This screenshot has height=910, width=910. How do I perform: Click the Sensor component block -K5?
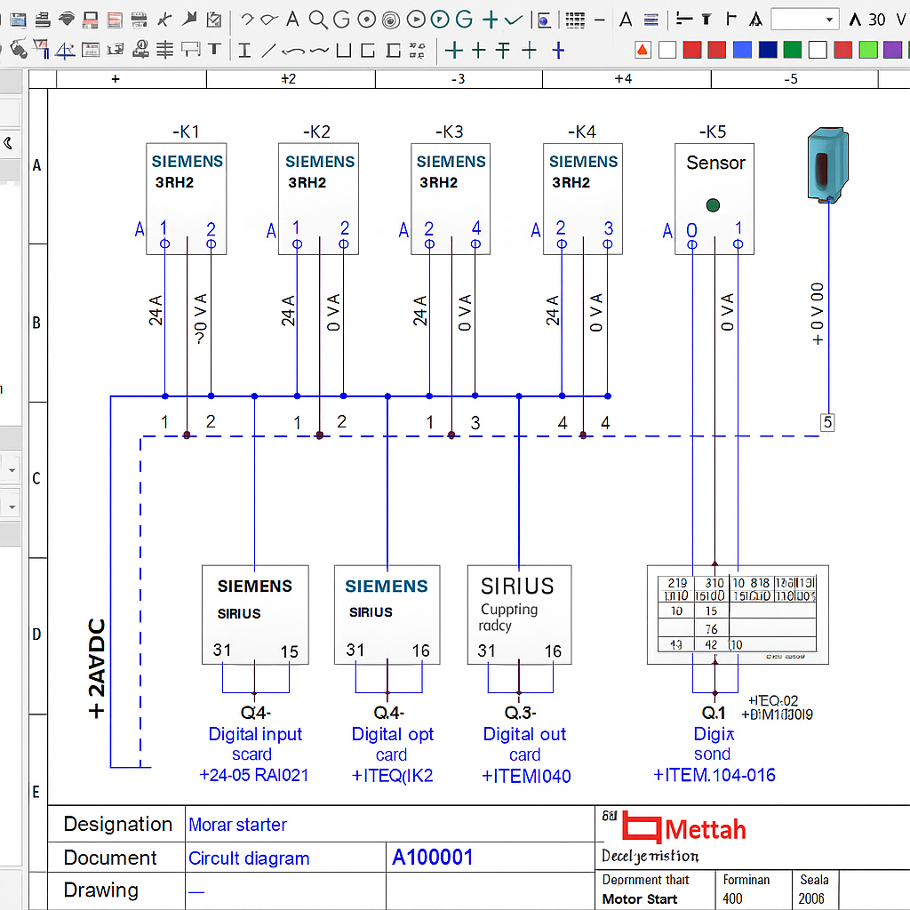(715, 196)
